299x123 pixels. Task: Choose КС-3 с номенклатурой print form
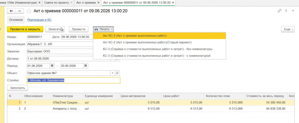[x=159, y=56]
